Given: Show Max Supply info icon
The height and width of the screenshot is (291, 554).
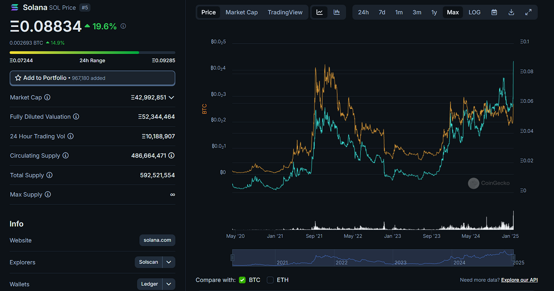Looking at the screenshot, I should point(47,195).
